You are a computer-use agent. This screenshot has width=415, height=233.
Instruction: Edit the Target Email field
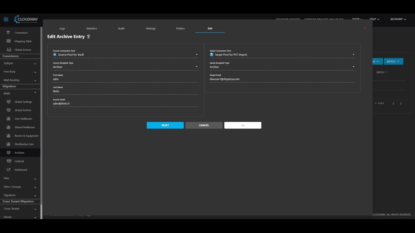(282, 79)
